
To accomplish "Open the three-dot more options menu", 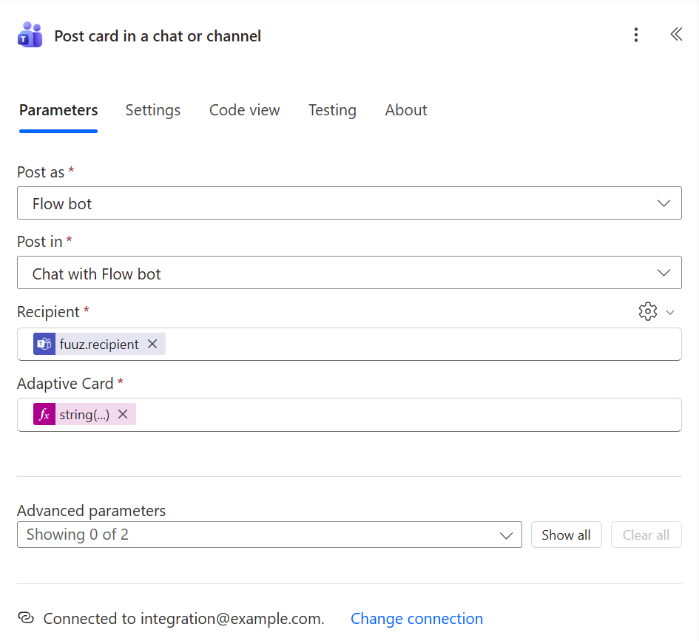I will pos(635,35).
